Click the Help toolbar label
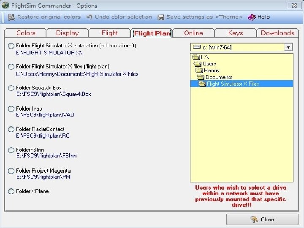This screenshot has height=228, width=304. (263, 17)
